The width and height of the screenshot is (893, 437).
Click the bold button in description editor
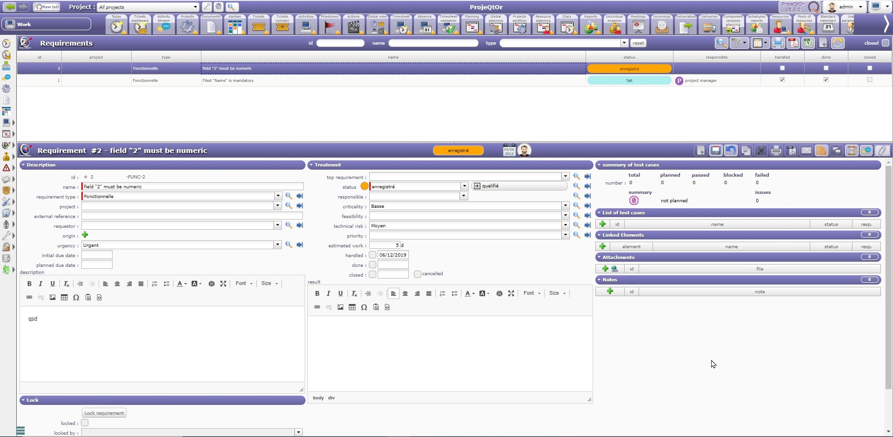[29, 284]
